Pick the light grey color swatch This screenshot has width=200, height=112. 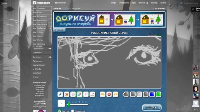click(x=139, y=95)
